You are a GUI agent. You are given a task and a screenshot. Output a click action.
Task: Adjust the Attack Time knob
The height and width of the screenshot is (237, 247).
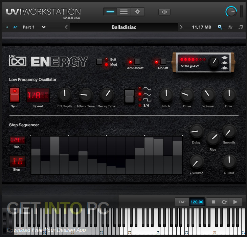(x=86, y=95)
